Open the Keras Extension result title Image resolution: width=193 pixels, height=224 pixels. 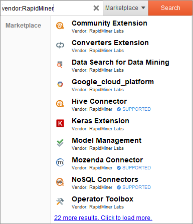click(100, 121)
